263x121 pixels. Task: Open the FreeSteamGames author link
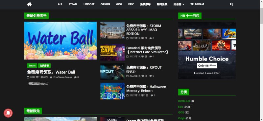point(62,77)
